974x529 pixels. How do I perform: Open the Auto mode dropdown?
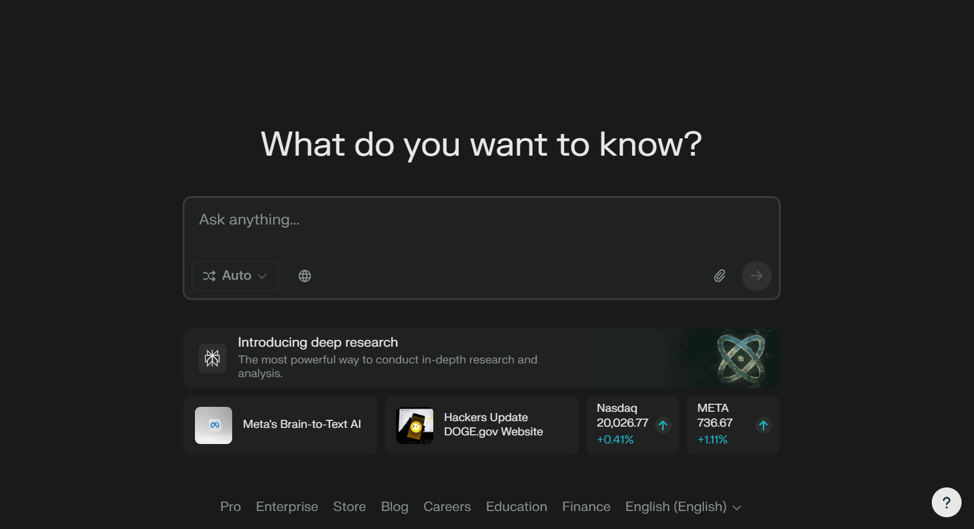235,276
